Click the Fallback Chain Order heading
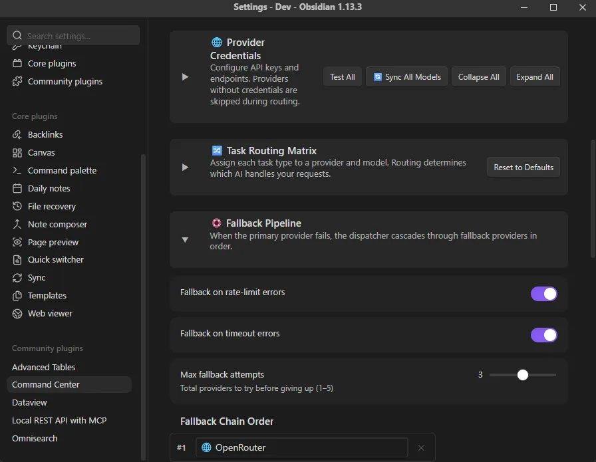 click(x=227, y=421)
